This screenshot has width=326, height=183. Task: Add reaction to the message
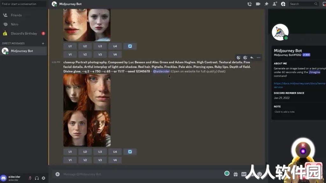[x=238, y=58]
